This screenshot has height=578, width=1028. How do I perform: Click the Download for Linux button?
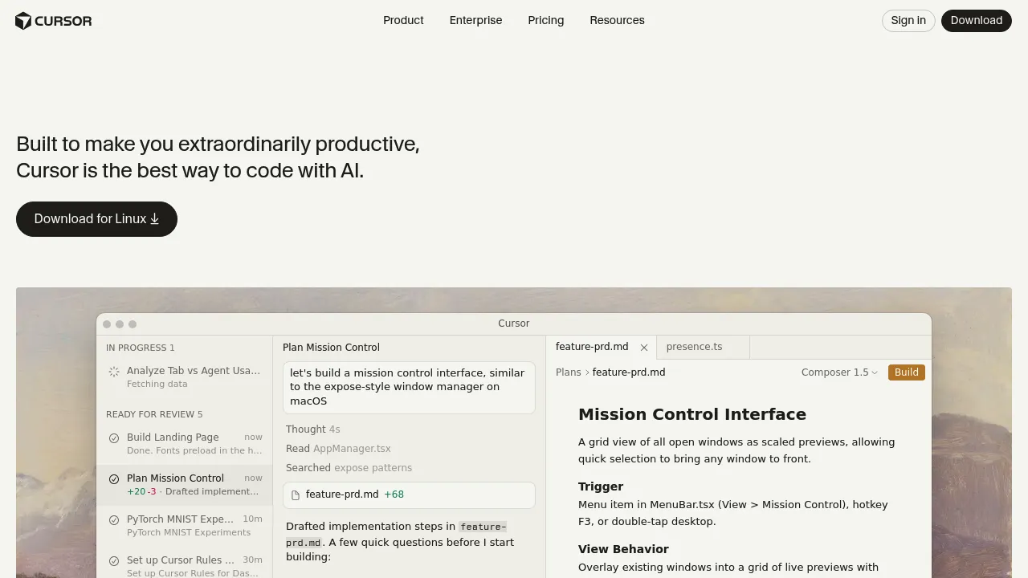[96, 219]
